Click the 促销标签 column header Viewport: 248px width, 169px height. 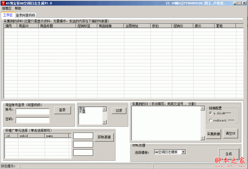point(86,26)
